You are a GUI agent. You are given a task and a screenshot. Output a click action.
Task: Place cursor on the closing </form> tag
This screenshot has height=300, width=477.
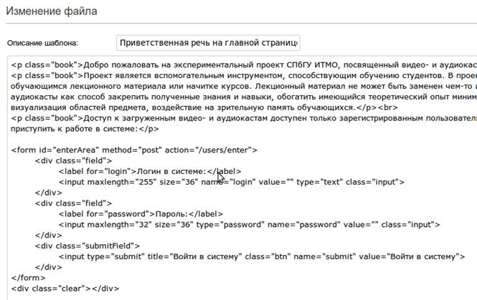[24, 278]
